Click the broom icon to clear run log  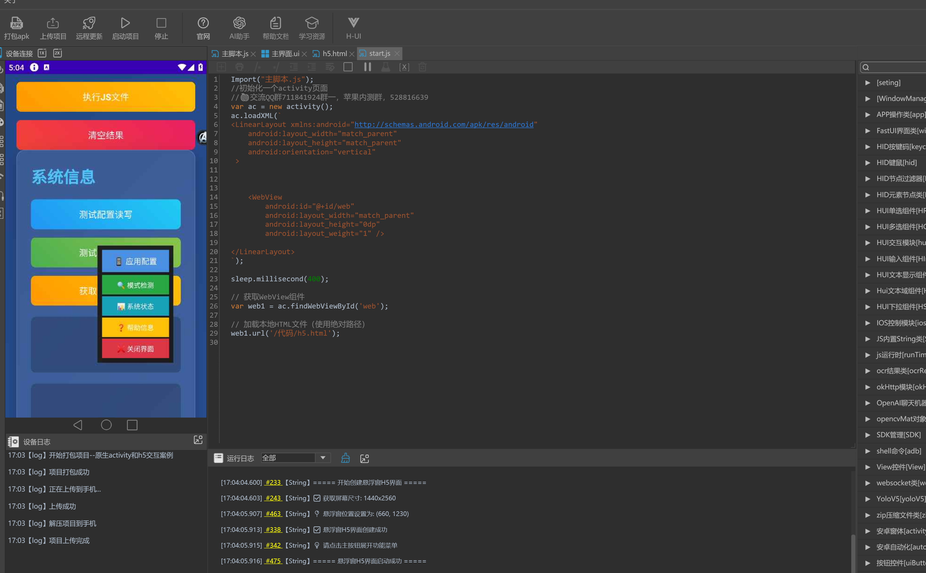[345, 458]
